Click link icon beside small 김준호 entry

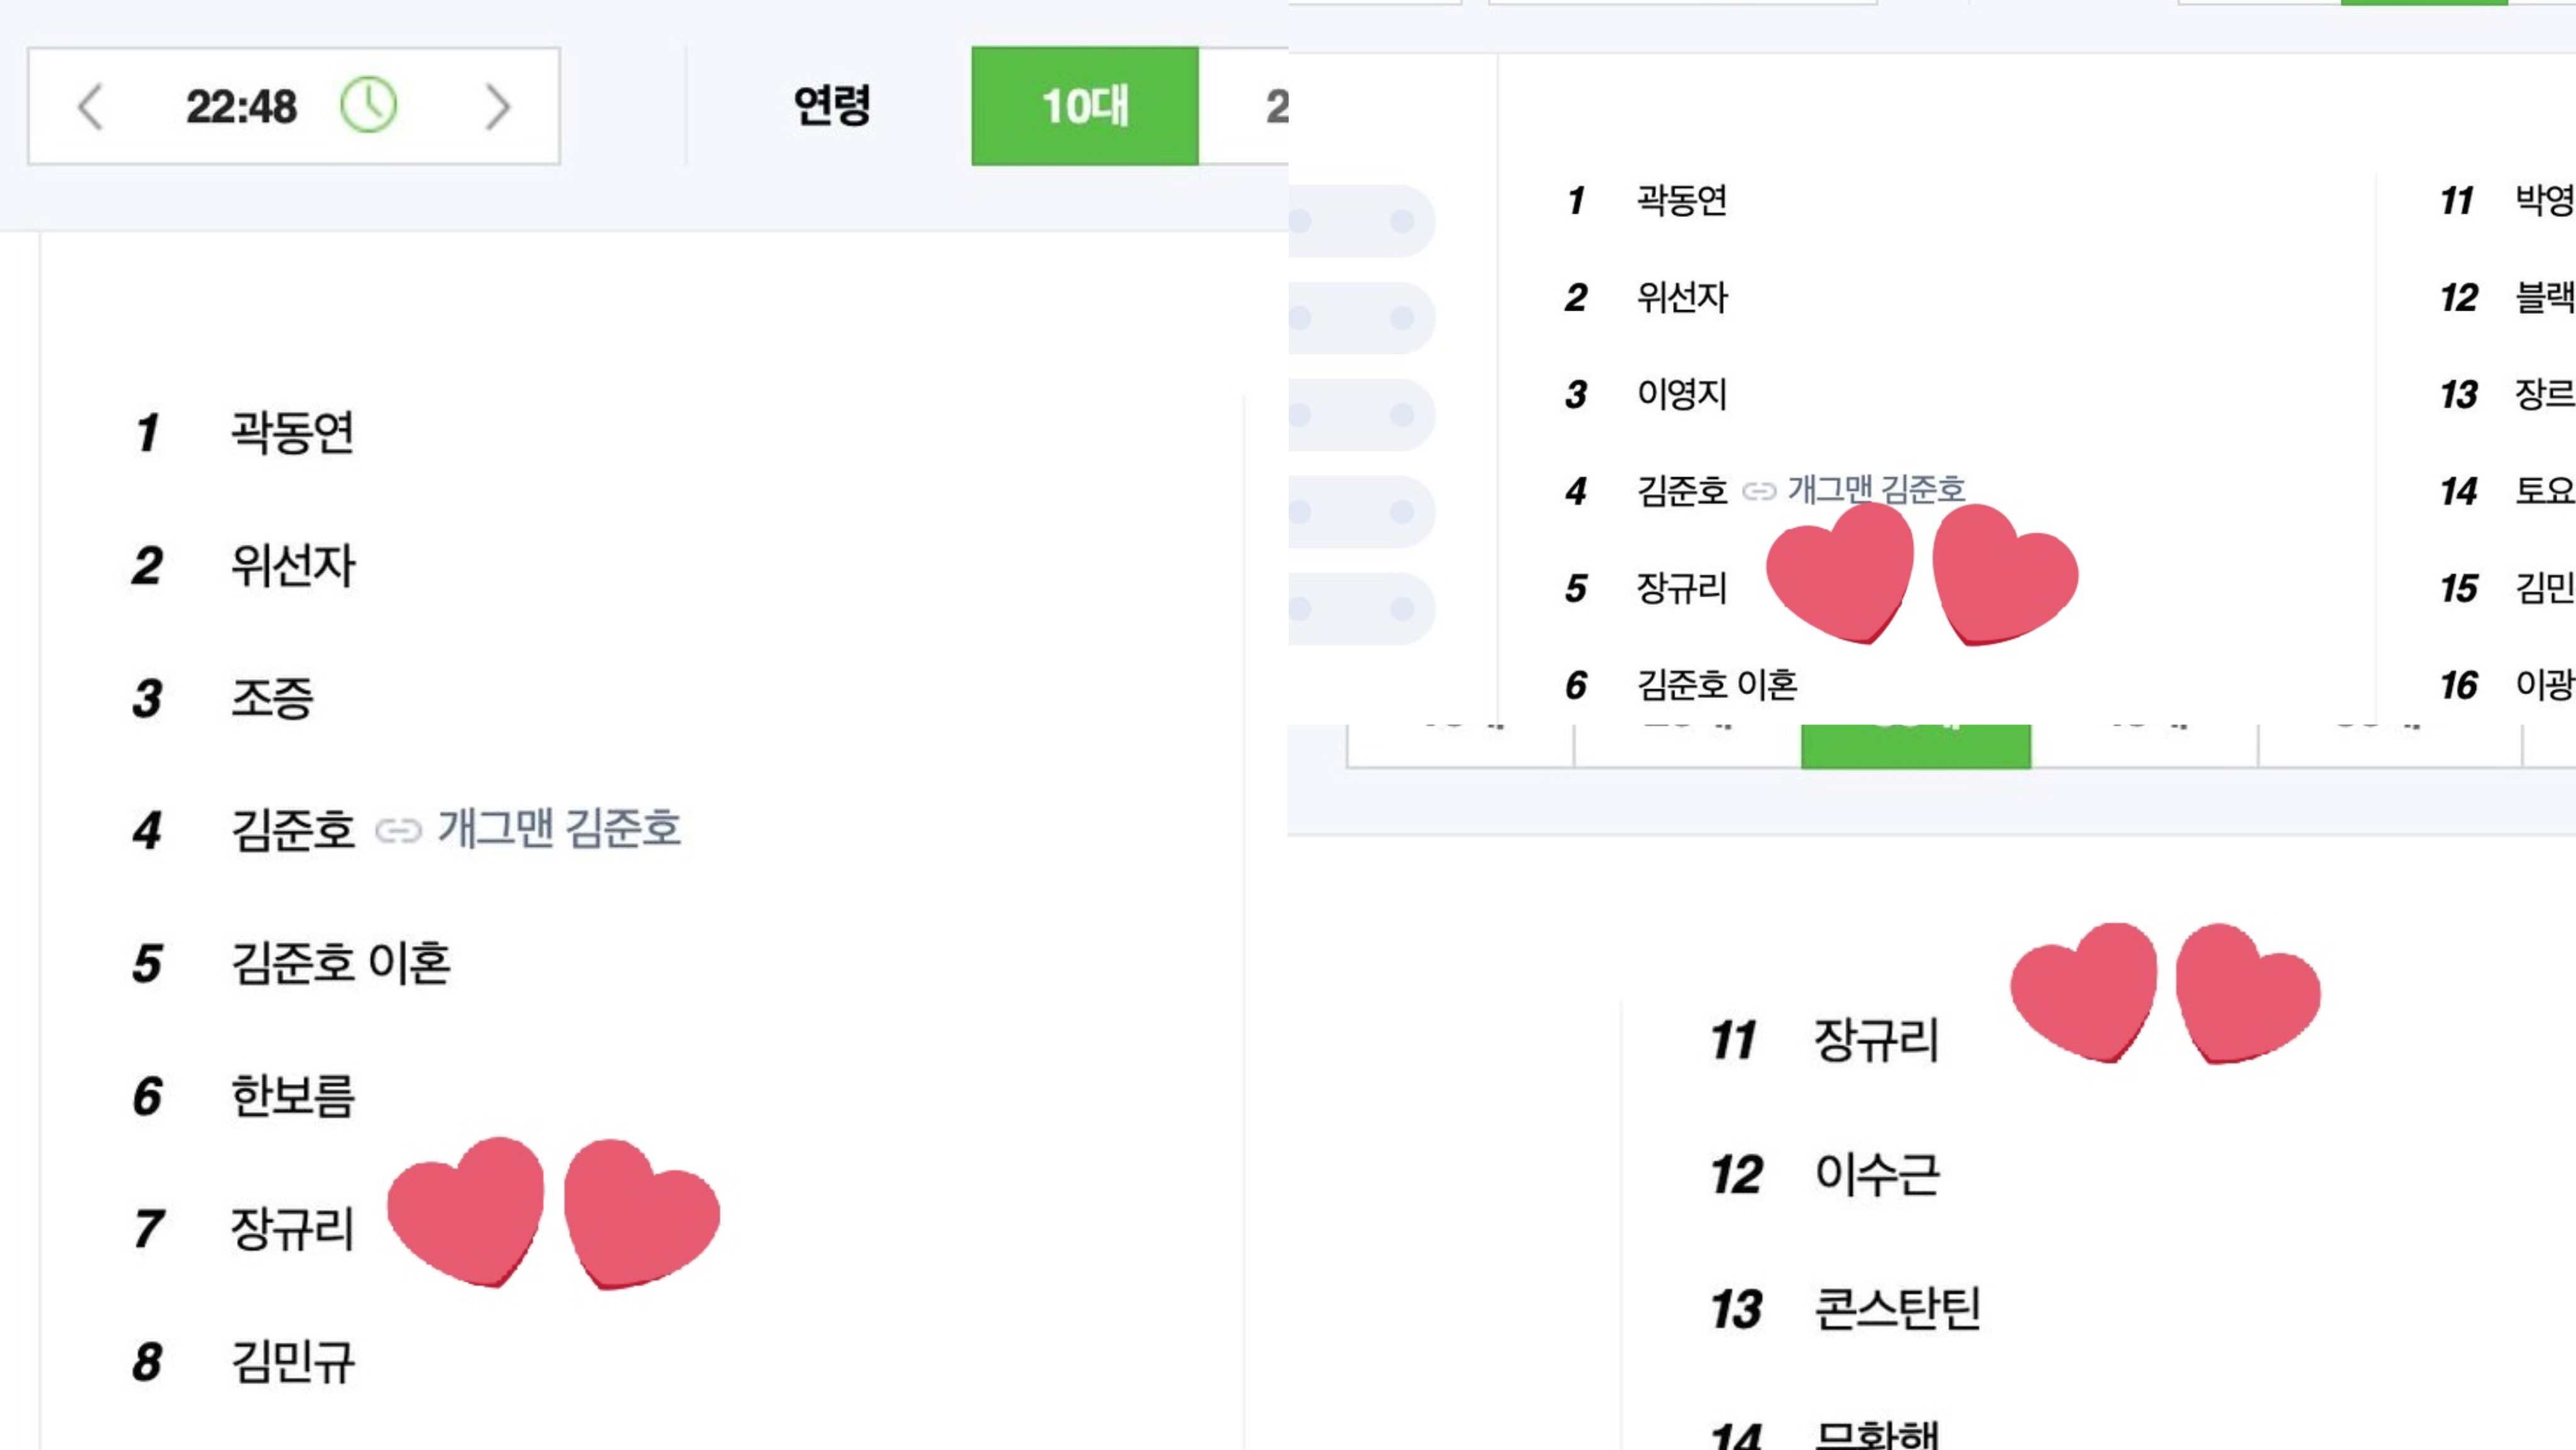coord(1759,491)
